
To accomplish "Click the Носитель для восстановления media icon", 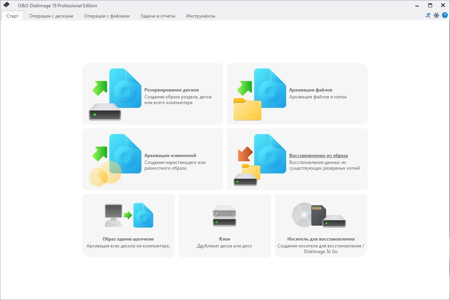I will pyautogui.click(x=319, y=215).
